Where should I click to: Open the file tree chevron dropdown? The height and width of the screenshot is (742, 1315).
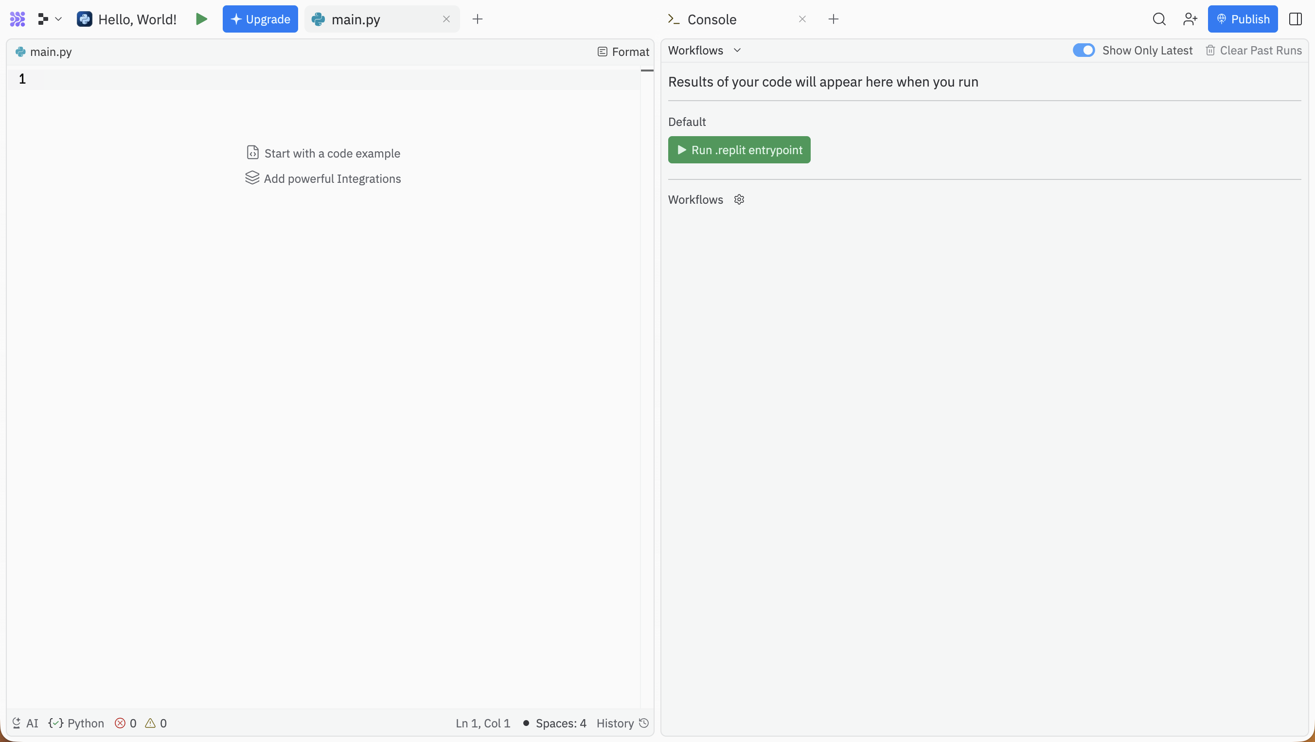pyautogui.click(x=58, y=19)
